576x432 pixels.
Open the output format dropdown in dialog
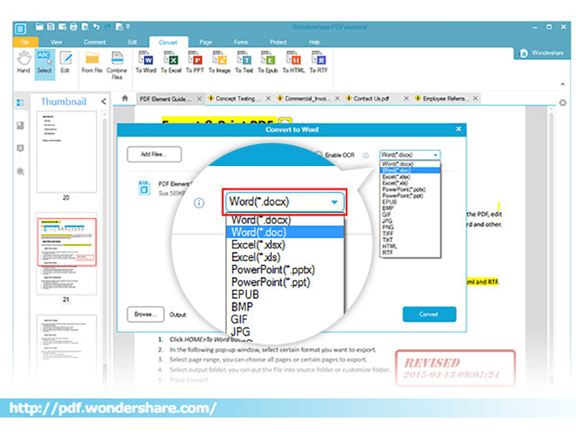410,155
